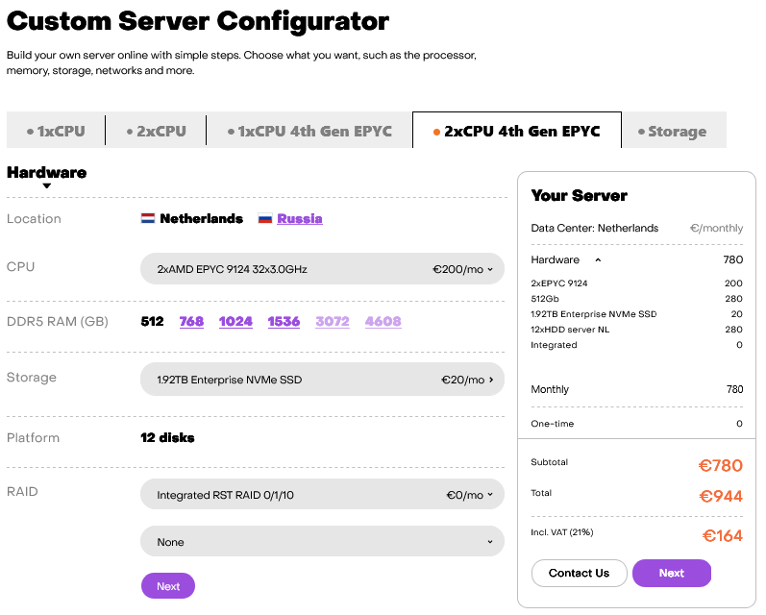Viewport: 766px width, 615px height.
Task: Select 768 GB DDR5 RAM
Action: click(191, 321)
